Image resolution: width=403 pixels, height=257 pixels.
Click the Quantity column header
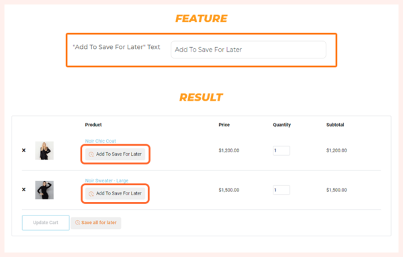[281, 125]
